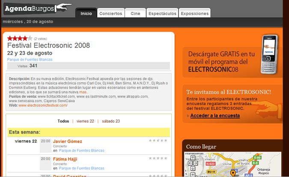289x177 pixels.
Task: Click the BU-11 road label on map
Action: [212, 172]
